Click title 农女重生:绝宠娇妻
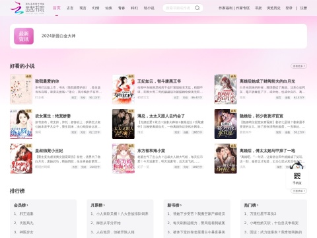317x238 pixels. (53, 116)
